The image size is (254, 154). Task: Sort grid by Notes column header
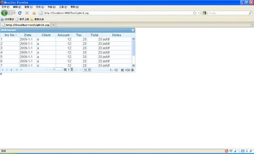click(116, 35)
